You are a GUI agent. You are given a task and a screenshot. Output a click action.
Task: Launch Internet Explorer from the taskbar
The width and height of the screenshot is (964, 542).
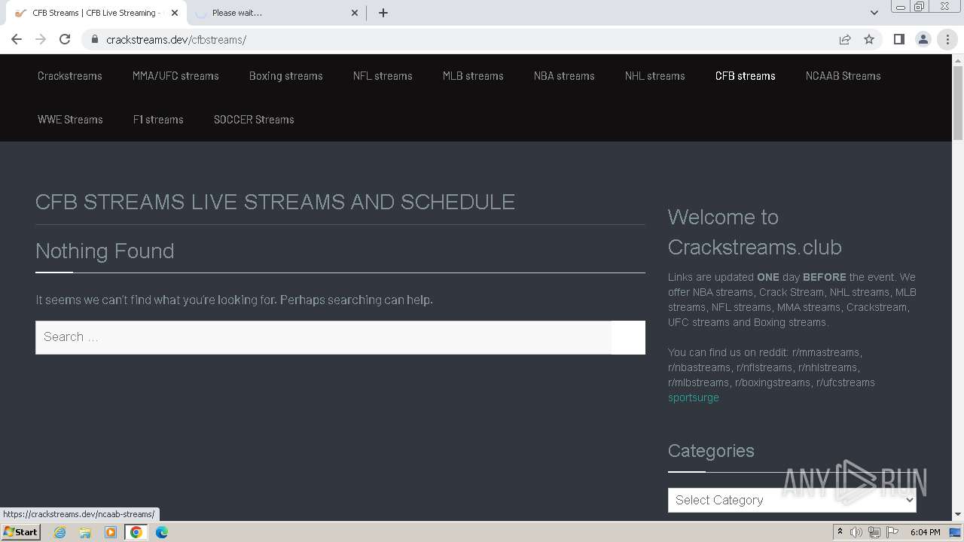[60, 532]
